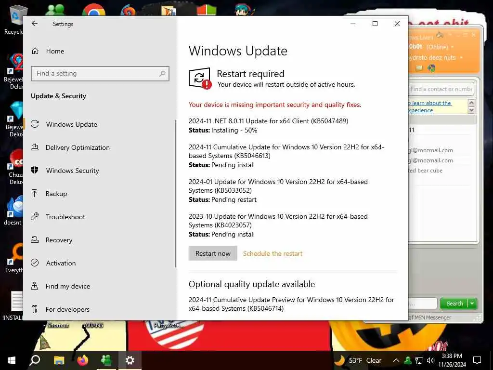Open Messenger from the taskbar
Screen dimensions: 493x370
(106, 360)
